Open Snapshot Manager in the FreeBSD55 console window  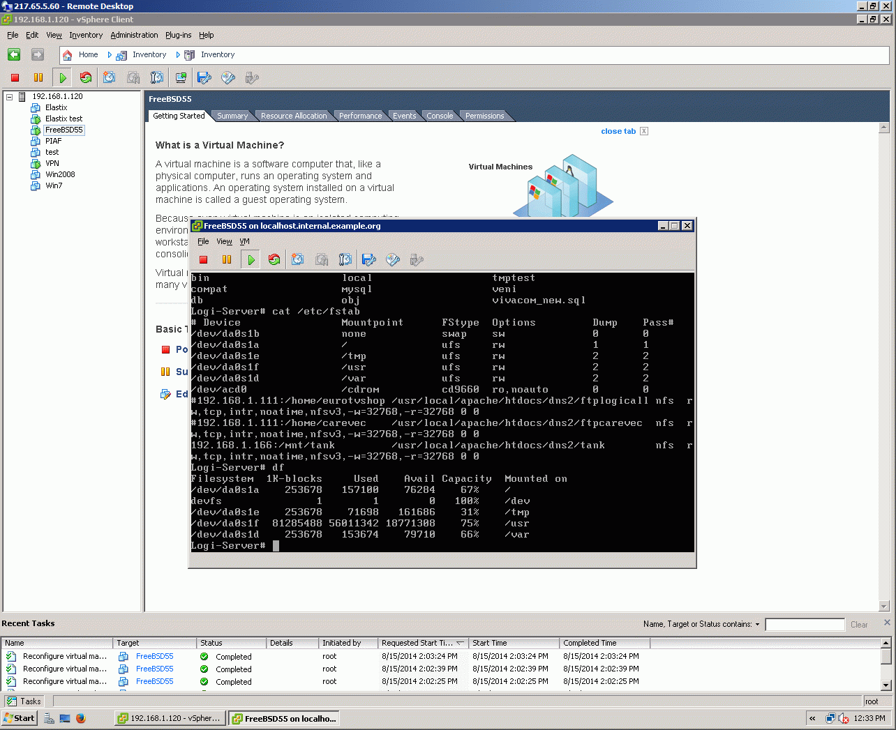pos(345,260)
